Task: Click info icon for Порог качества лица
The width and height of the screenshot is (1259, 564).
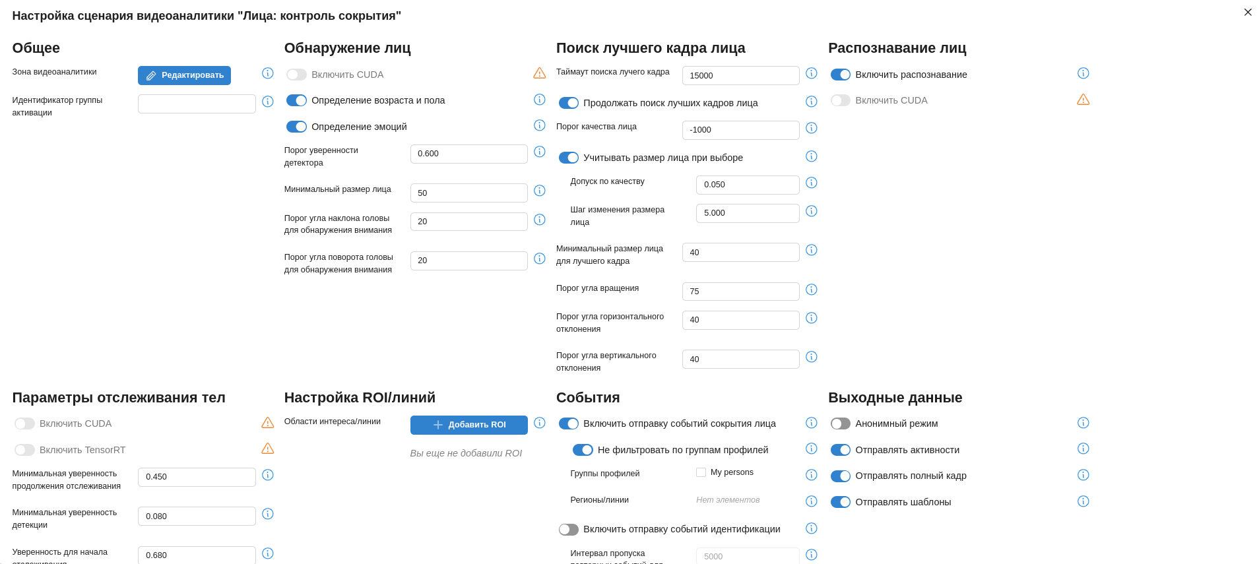Action: tap(811, 128)
